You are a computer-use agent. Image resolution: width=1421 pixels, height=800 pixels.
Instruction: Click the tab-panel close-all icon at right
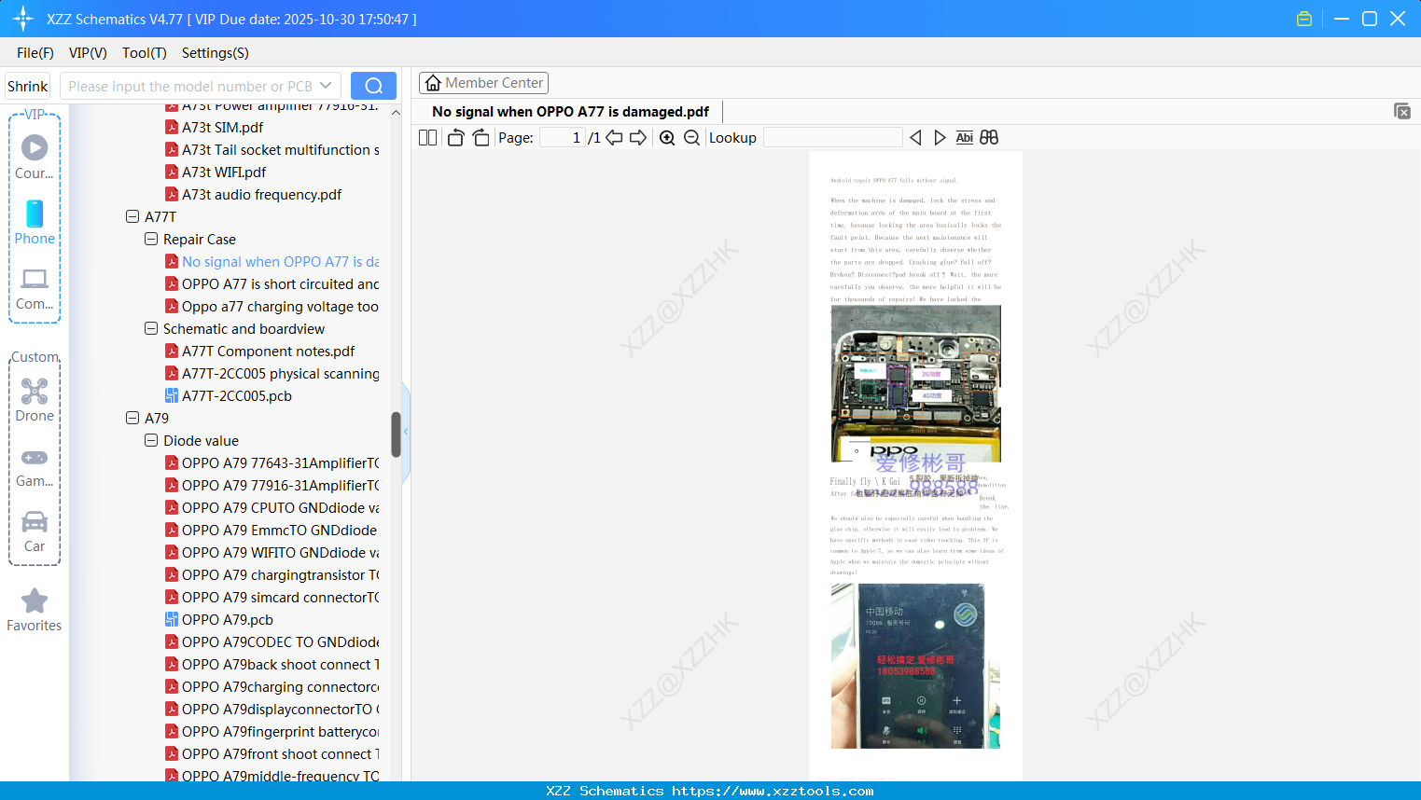pos(1402,111)
